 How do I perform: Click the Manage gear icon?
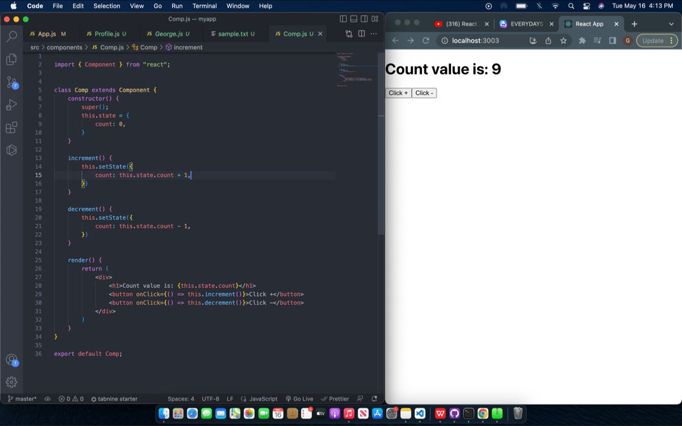point(11,382)
